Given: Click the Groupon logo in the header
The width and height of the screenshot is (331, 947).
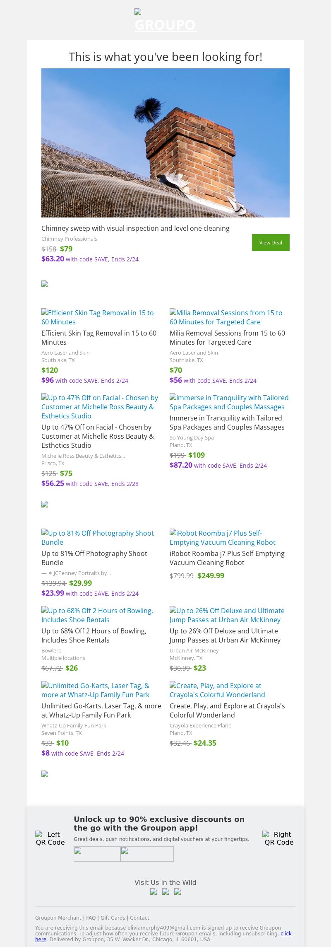Looking at the screenshot, I should [165, 21].
